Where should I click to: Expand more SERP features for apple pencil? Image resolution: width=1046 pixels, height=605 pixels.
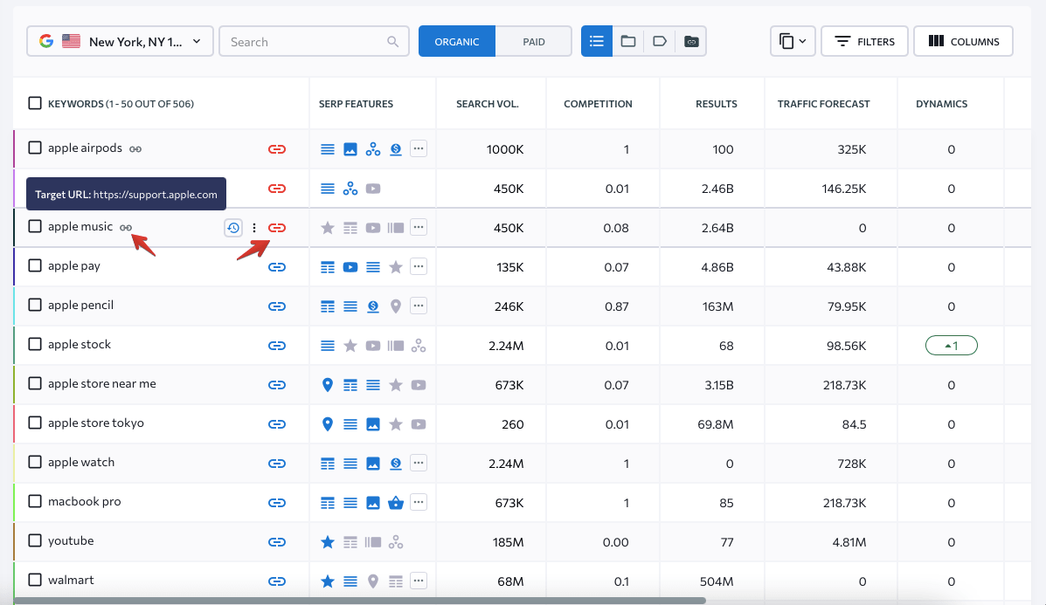pyautogui.click(x=419, y=306)
